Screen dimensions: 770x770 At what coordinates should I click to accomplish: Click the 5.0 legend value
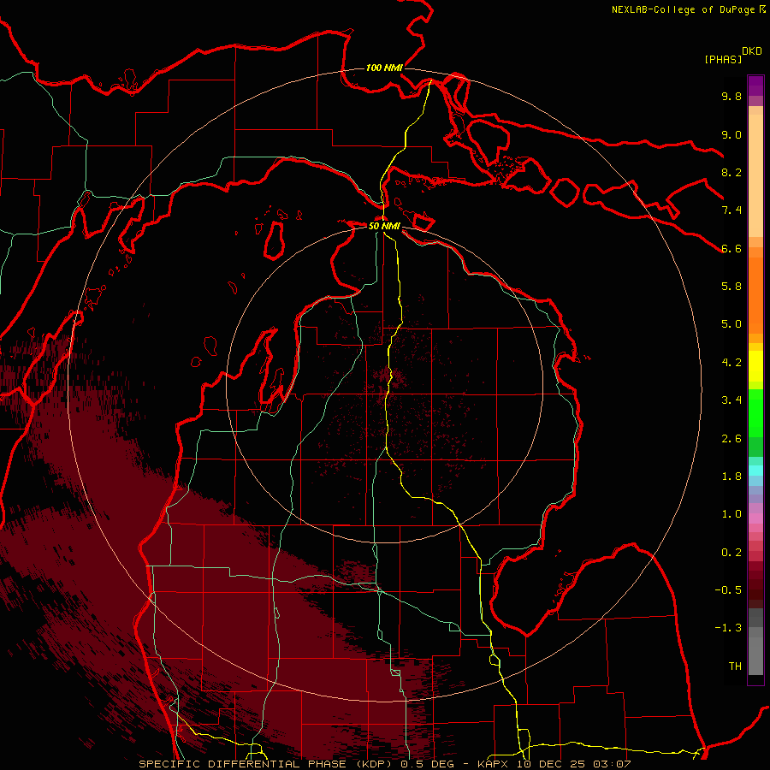pos(731,324)
